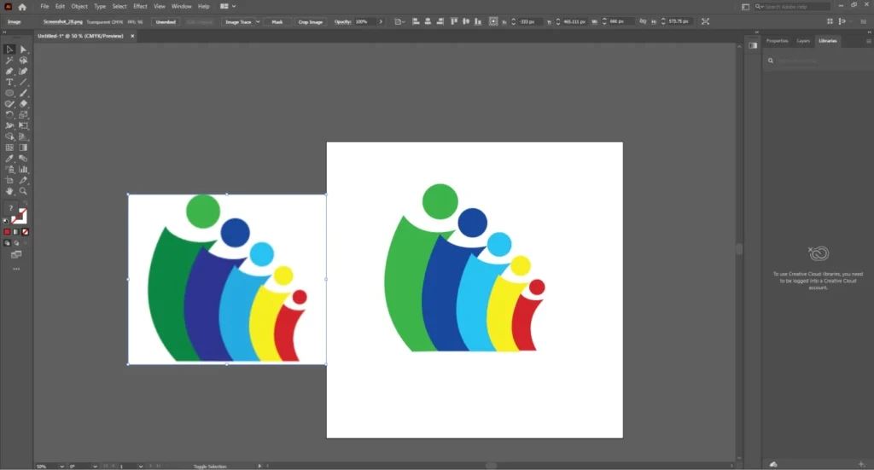This screenshot has width=874, height=470.
Task: Select the Rotate tool
Action: point(9,114)
